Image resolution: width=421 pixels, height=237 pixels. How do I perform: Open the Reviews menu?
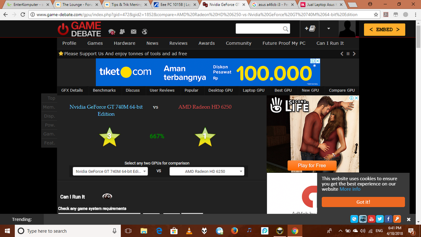coord(178,43)
